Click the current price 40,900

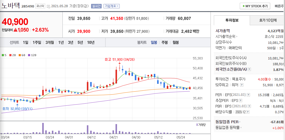15,22
